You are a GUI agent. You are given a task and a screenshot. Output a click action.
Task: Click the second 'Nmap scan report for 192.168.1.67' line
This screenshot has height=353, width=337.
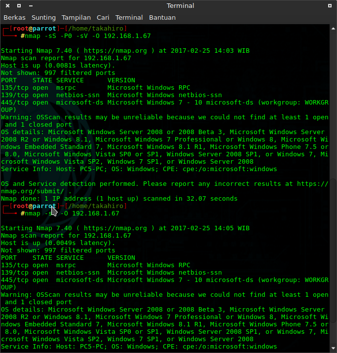[66, 236]
